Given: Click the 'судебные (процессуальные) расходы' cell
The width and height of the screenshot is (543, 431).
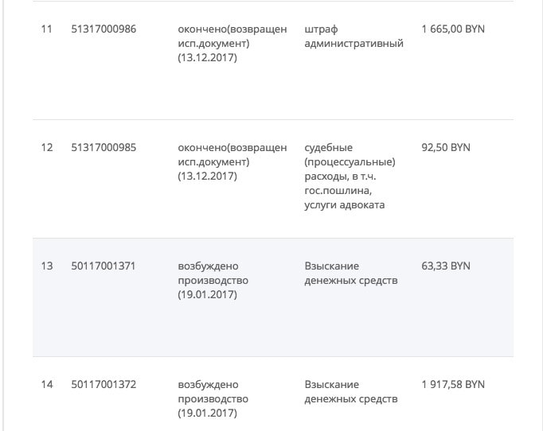Looking at the screenshot, I should tap(350, 176).
